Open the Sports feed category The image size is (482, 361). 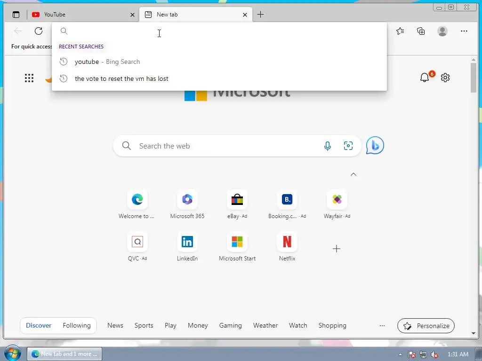144,325
